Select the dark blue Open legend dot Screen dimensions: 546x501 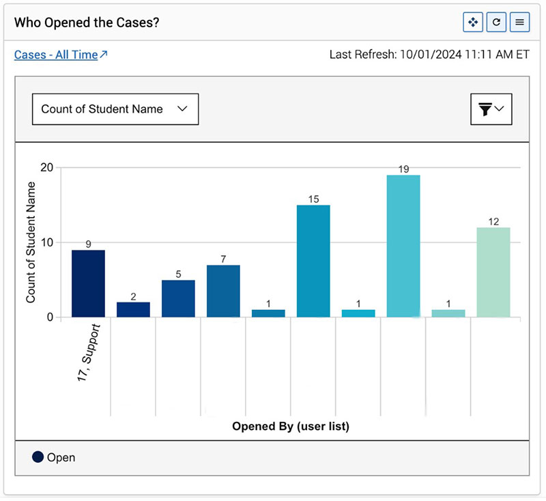tap(39, 457)
